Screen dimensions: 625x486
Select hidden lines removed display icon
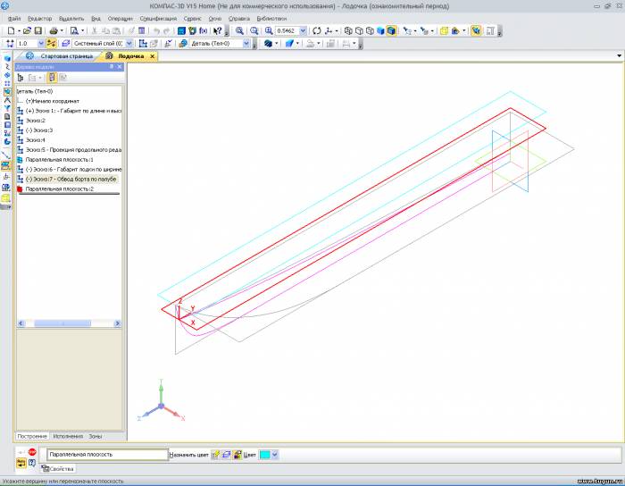(x=359, y=30)
